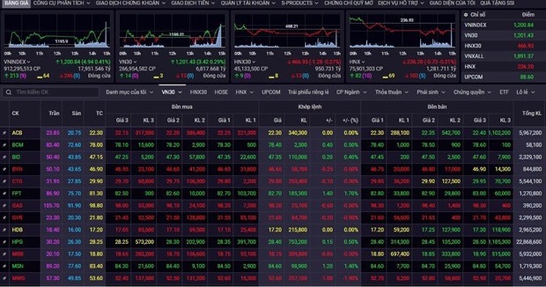Open the ACB ticker symbol
Image resolution: width=546 pixels, height=287 pixels.
pyautogui.click(x=17, y=133)
